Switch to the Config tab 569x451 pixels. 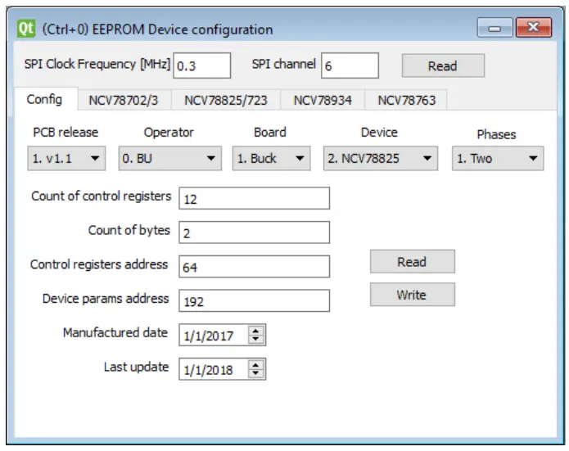point(45,99)
